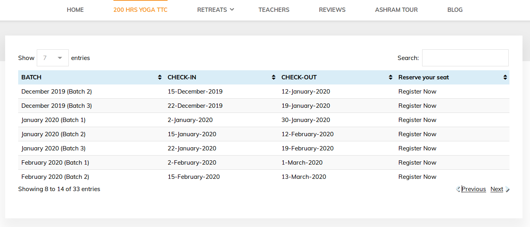
Task: Register Now for December 2019 Batch 3
Action: (417, 106)
